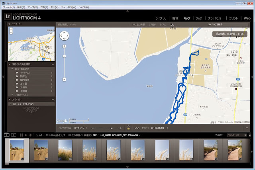Toggle the padlock to lock map markers
Image resolution: width=255 pixels, height=170 pixels.
(x=128, y=128)
